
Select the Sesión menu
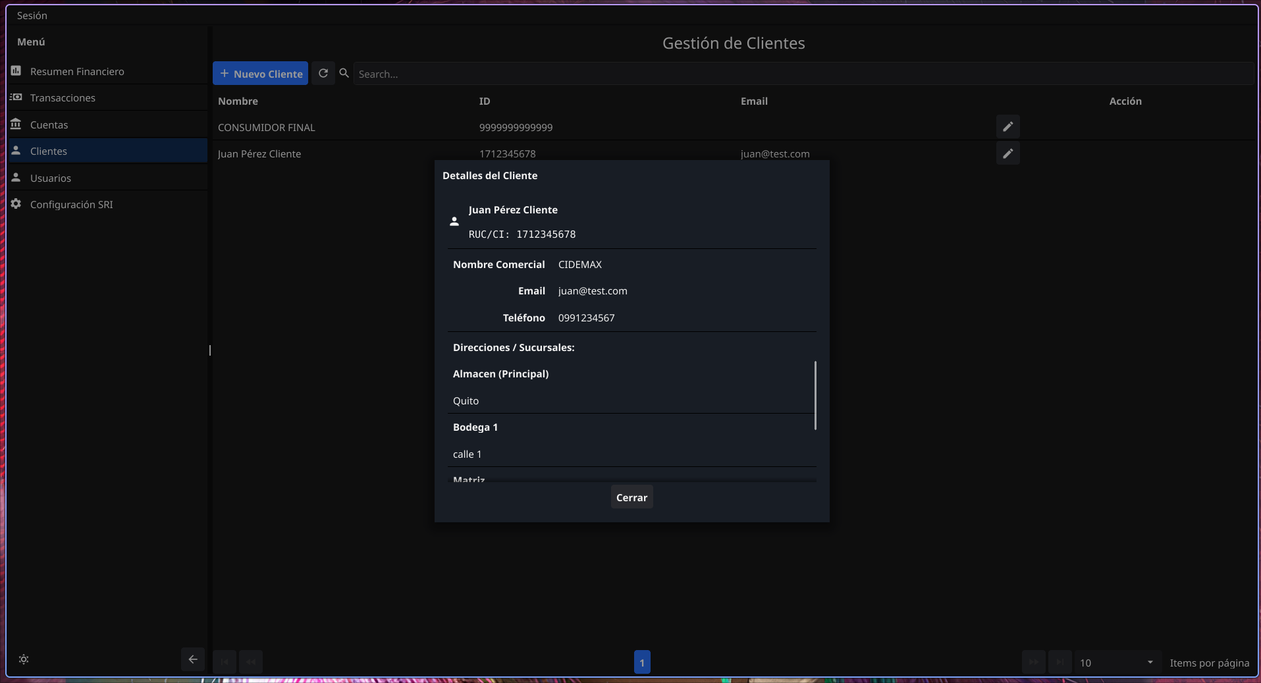point(32,15)
